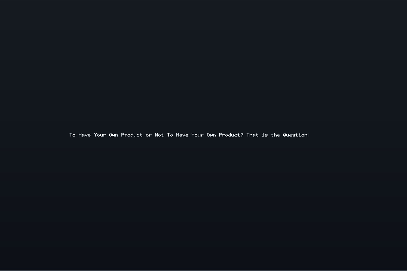Click the second "Have" after "Not To"
The height and width of the screenshot is (271, 407).
pos(182,135)
